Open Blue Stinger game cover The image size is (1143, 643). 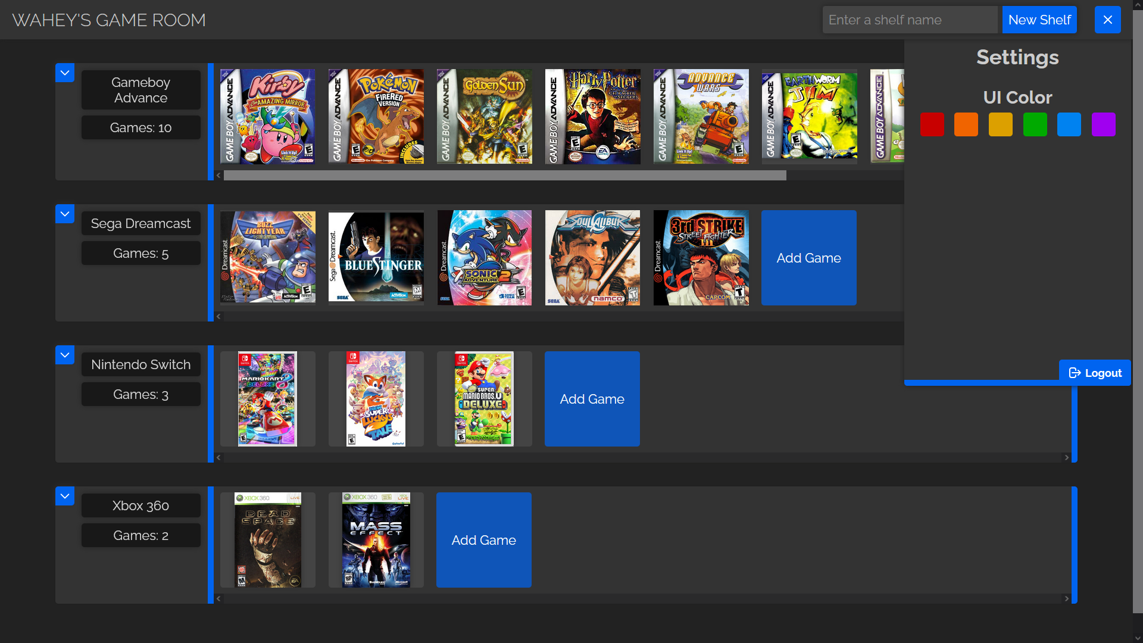376,258
